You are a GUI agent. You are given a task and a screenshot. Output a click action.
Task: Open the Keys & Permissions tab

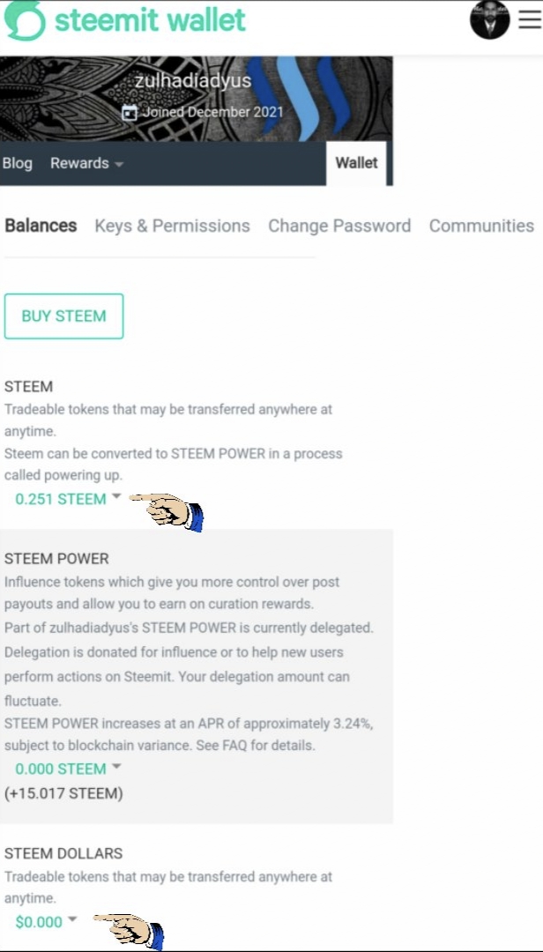[172, 226]
